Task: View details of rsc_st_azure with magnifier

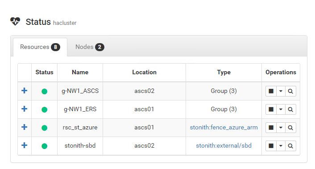Action: pos(290,128)
